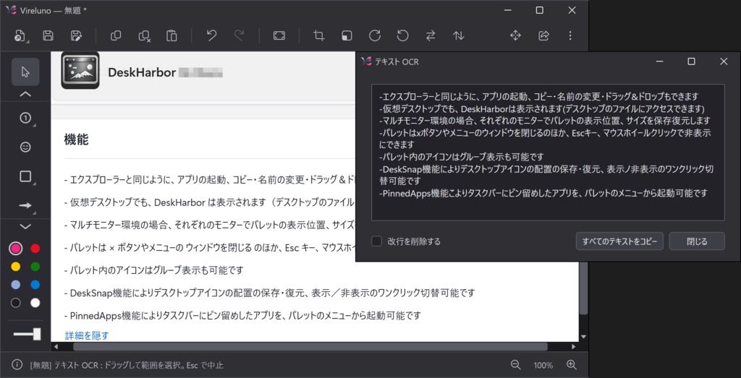
Task: Toggle the 改行を削除する checkbox
Action: click(x=376, y=241)
